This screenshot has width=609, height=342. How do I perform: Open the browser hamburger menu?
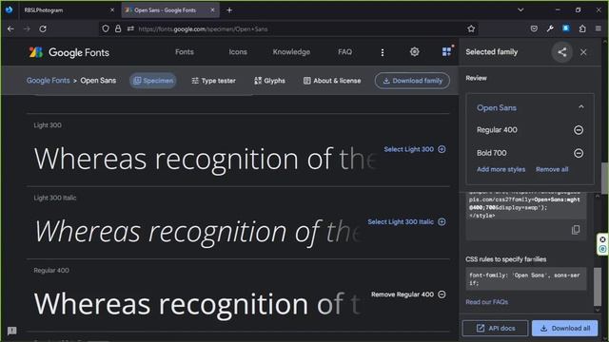599,28
